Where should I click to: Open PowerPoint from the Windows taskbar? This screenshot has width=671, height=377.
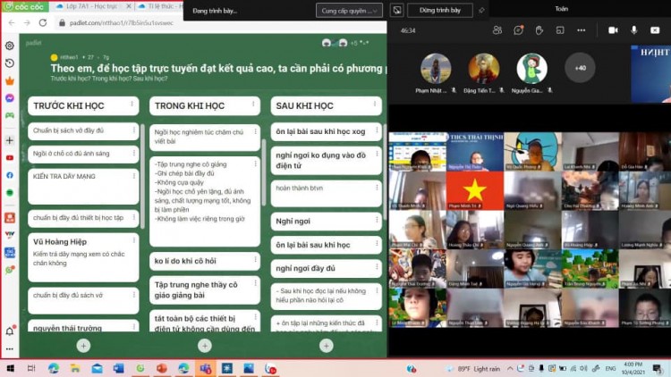point(162,368)
